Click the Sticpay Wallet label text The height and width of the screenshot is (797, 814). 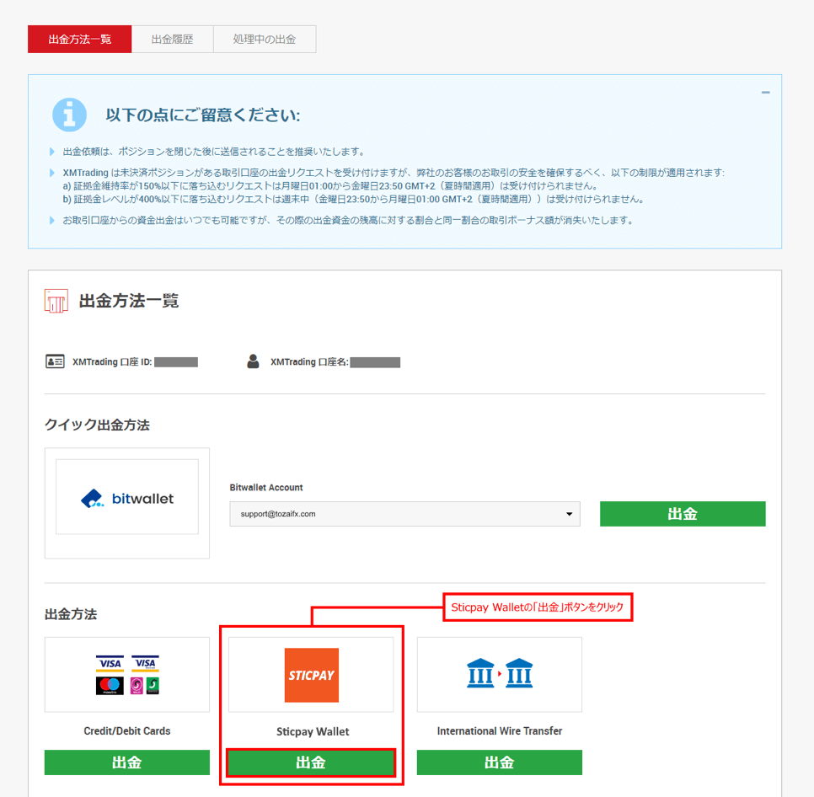(313, 731)
